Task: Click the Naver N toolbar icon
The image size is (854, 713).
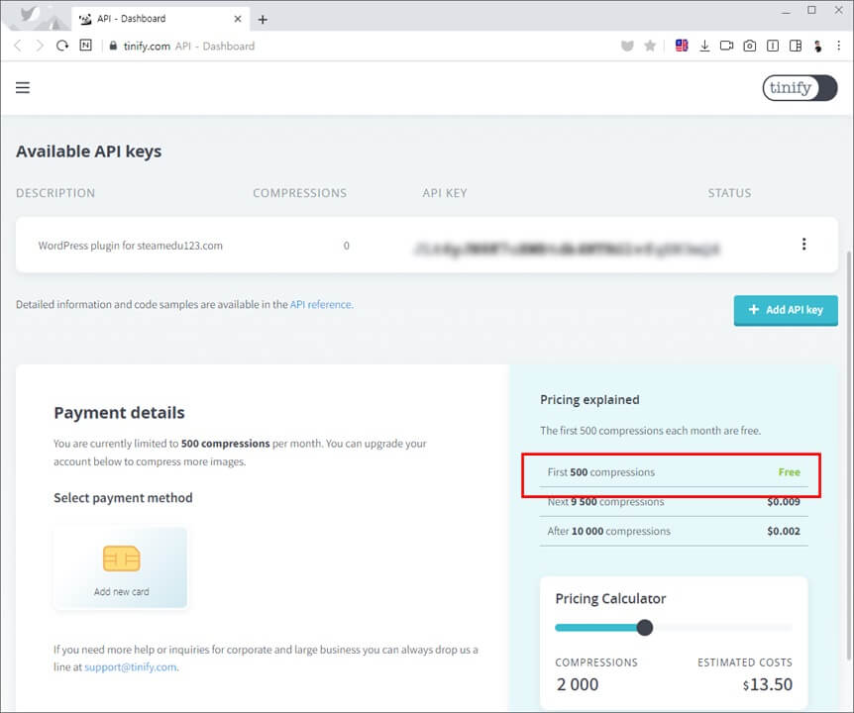Action: (x=85, y=46)
